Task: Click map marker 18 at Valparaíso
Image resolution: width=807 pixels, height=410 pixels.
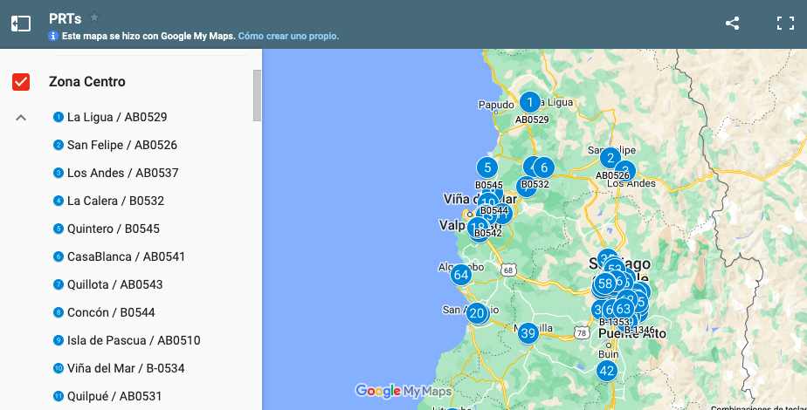Action: pos(478,227)
